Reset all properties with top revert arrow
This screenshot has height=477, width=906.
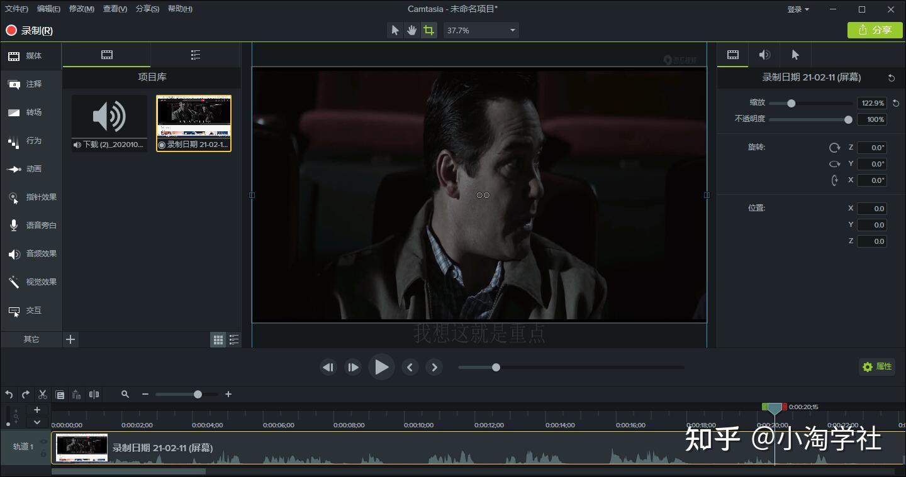(x=891, y=78)
